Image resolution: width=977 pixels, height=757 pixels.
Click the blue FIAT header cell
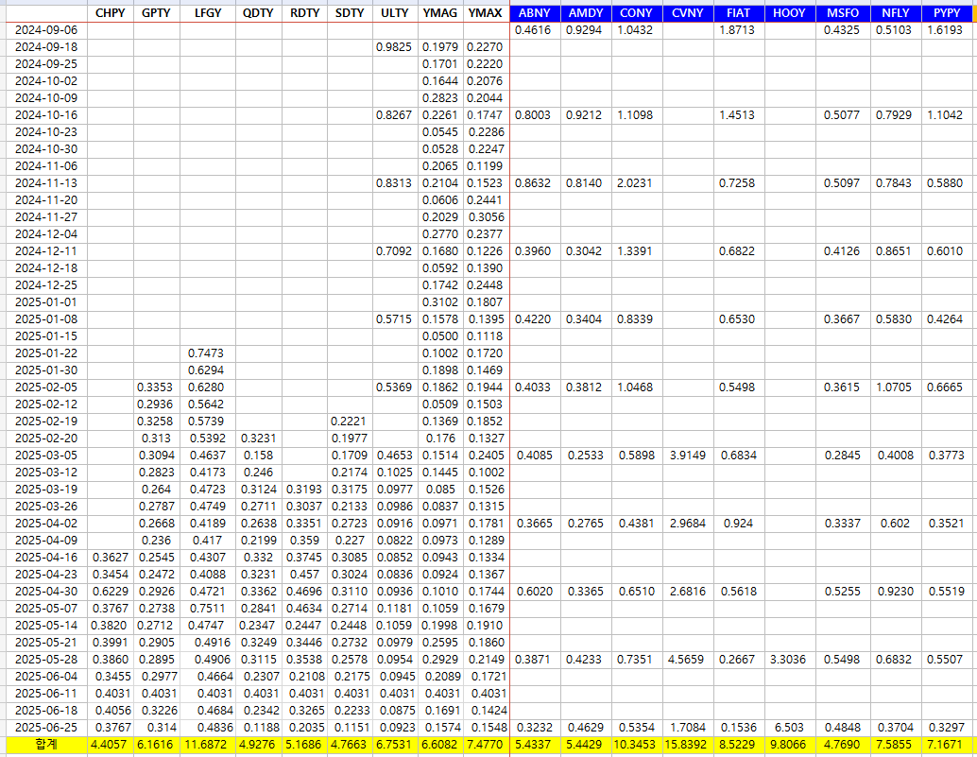[x=738, y=13]
